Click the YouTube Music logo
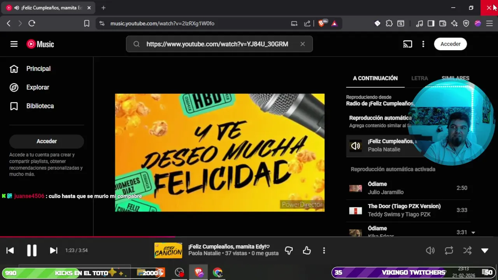 (40, 44)
